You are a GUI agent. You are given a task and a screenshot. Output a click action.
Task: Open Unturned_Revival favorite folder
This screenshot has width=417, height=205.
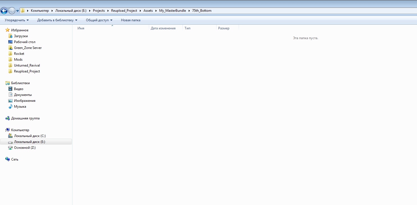point(27,65)
